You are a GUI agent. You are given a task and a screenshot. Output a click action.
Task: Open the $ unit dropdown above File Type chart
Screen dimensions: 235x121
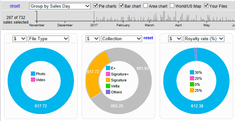[x=20, y=39]
